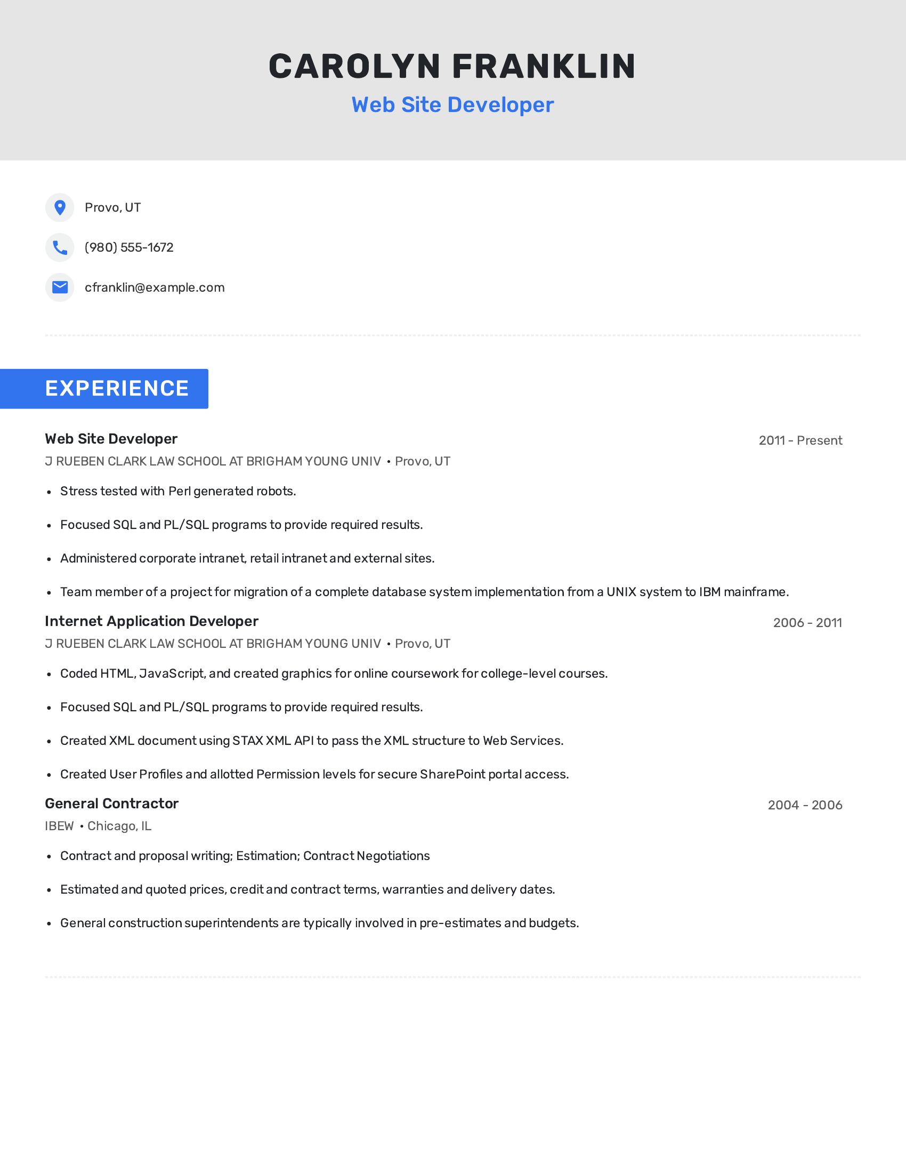Click bullet Estimated and quoted prices, credit
Viewport: 906px width, 1173px height.
(x=308, y=889)
